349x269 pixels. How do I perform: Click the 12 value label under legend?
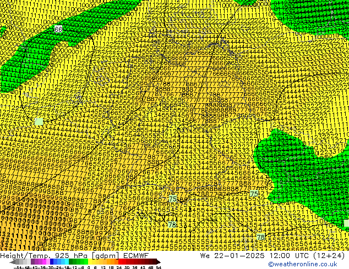103,267
